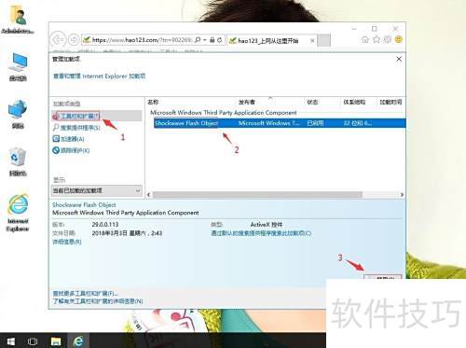Click the horizontal scrollbar right arrow
Image resolution: width=466 pixels, height=348 pixels.
402,195
